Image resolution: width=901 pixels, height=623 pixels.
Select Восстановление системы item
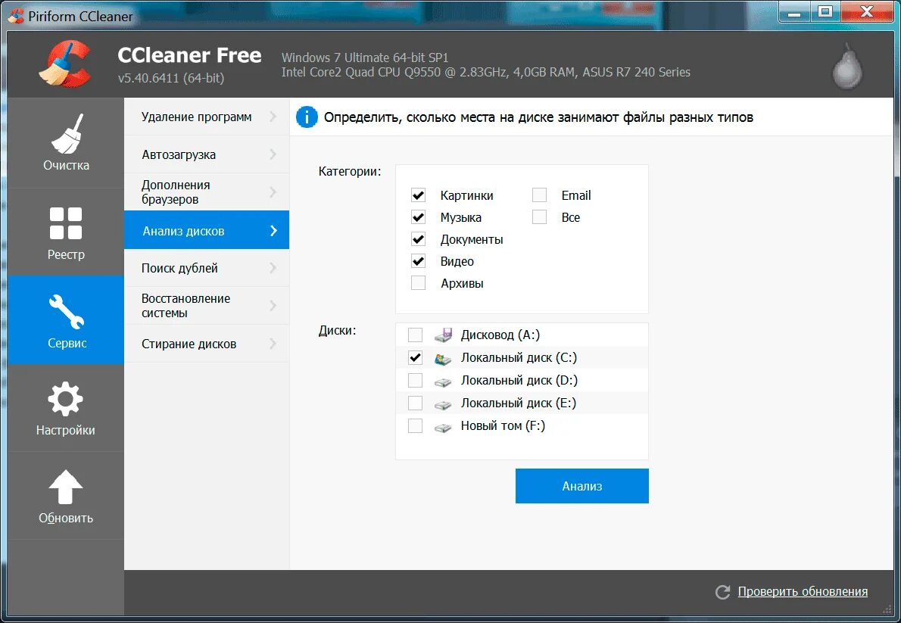coord(185,305)
